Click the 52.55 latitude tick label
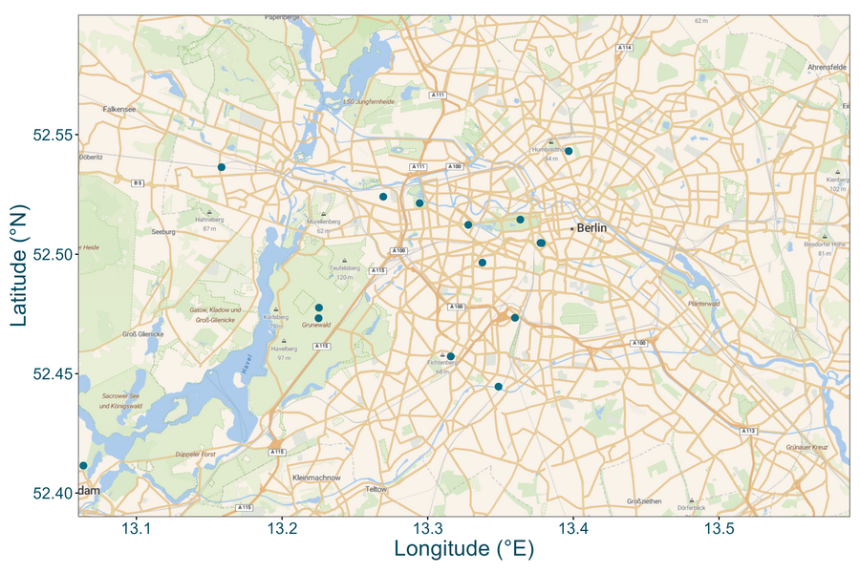Viewport: 860px width, 573px height. click(x=53, y=135)
